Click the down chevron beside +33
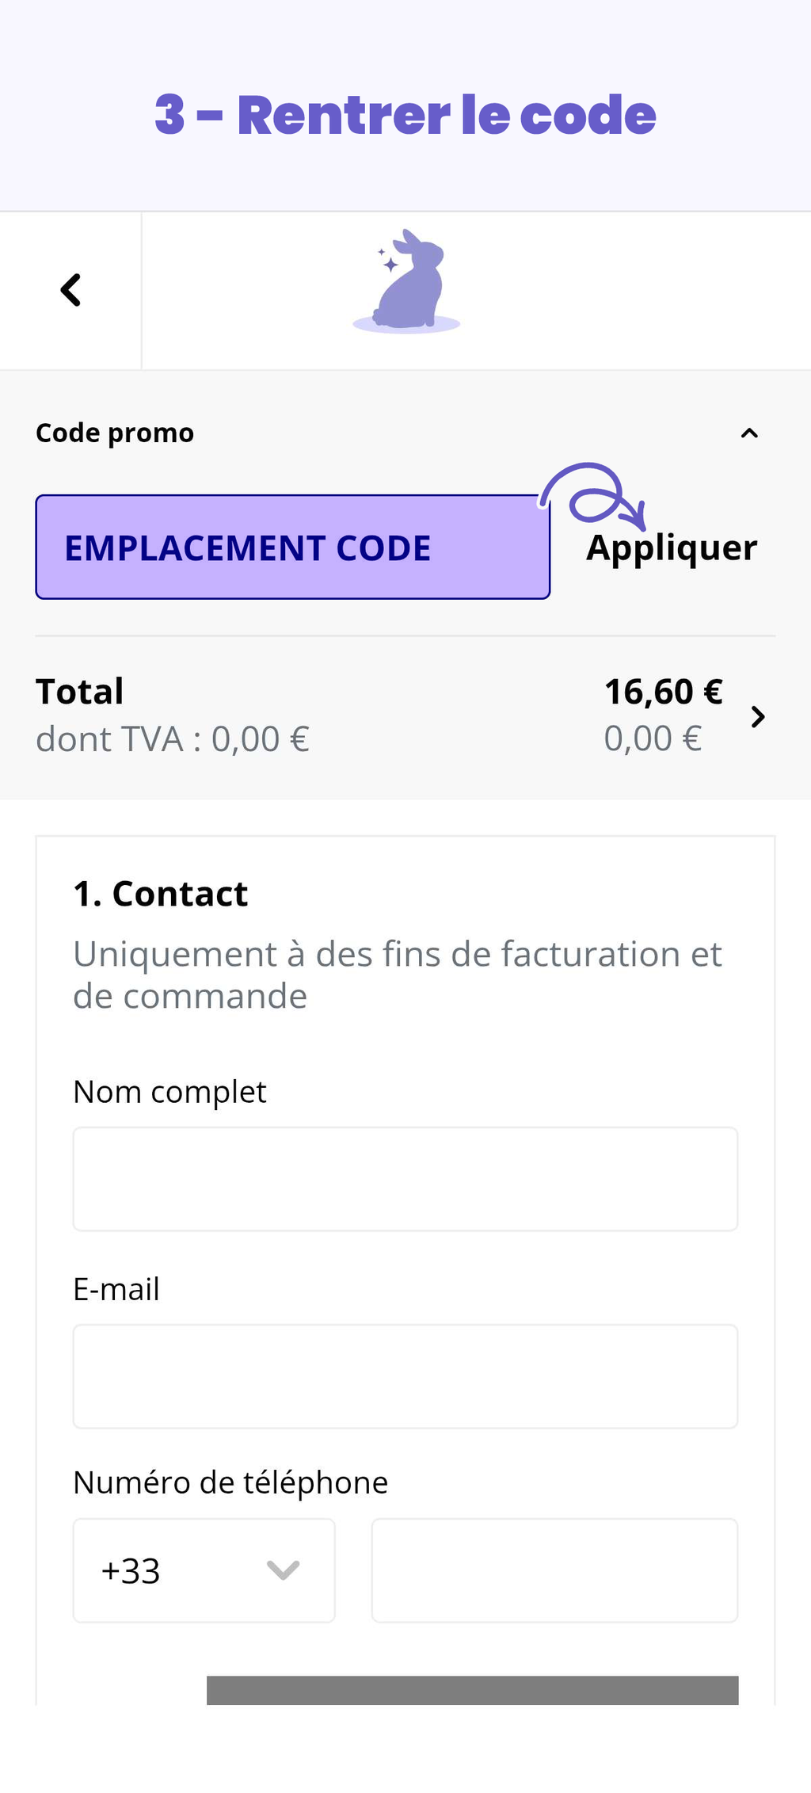The width and height of the screenshot is (811, 1793). point(283,1570)
